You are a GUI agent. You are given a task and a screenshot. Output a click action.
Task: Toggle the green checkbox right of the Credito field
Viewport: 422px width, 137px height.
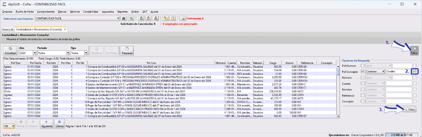(x=415, y=71)
